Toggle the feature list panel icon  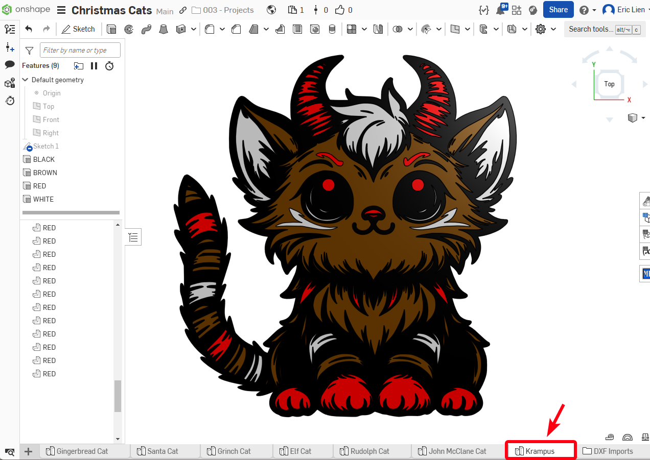click(10, 29)
